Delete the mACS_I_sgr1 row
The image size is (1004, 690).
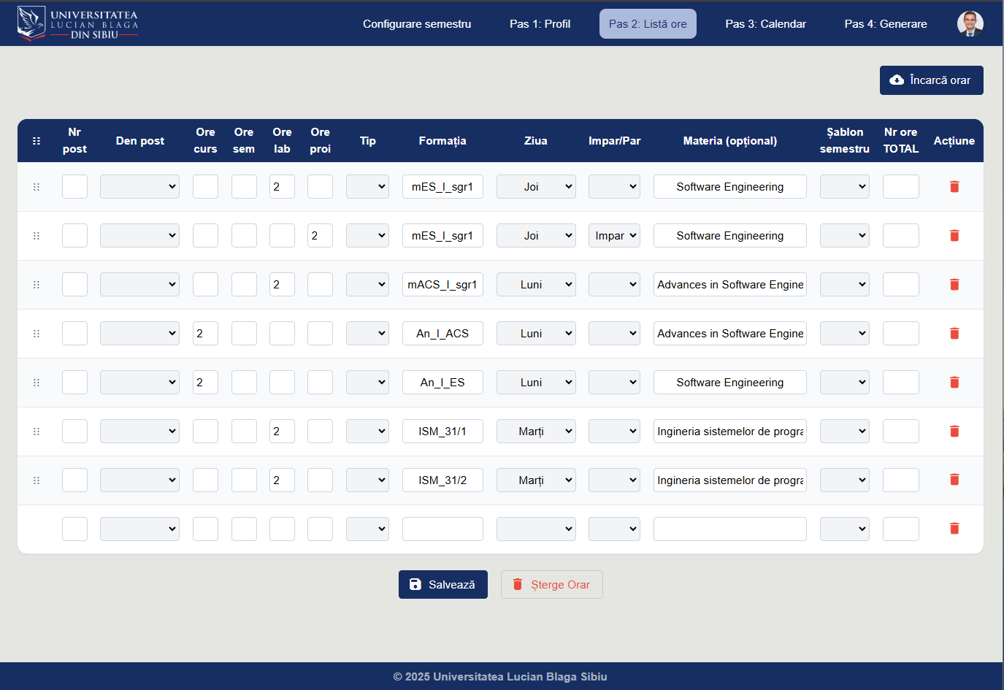(954, 285)
